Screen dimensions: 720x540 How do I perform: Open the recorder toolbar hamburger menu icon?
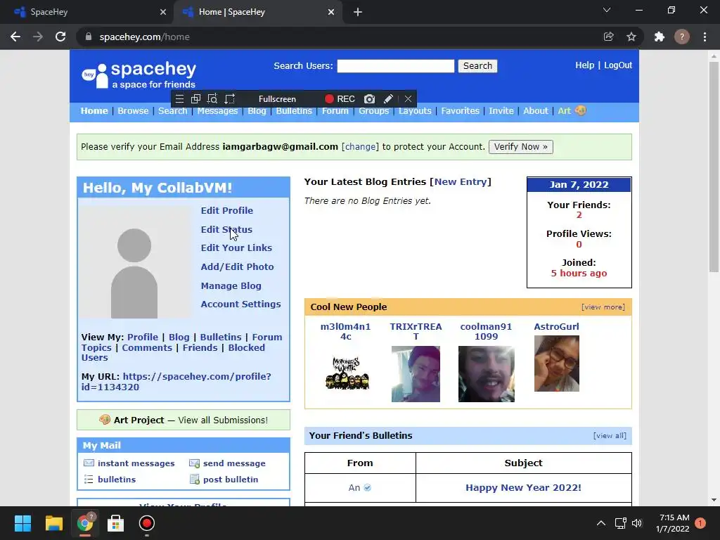[x=179, y=98]
